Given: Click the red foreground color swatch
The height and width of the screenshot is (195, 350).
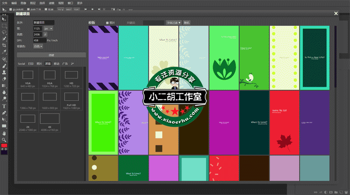Looking at the screenshot, I should (x=4, y=145).
